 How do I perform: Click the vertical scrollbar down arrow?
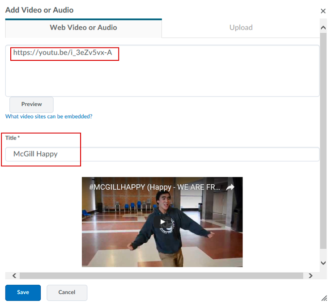pos(324,263)
